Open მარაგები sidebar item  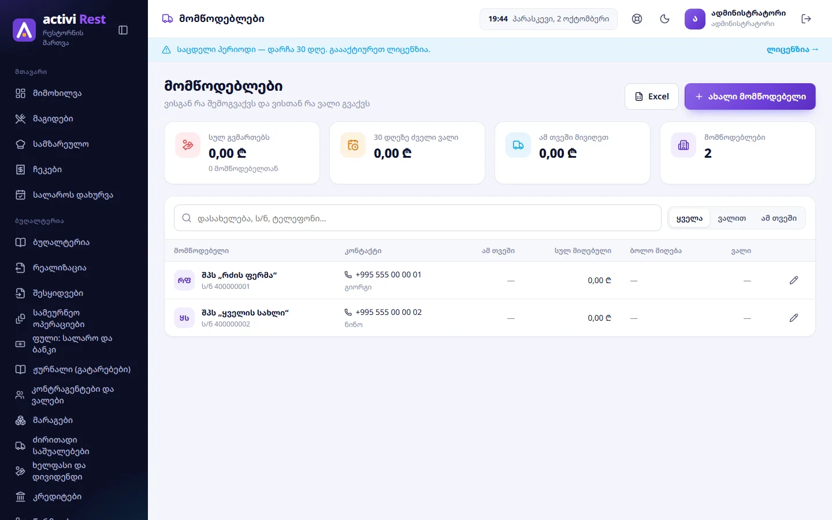(74, 420)
